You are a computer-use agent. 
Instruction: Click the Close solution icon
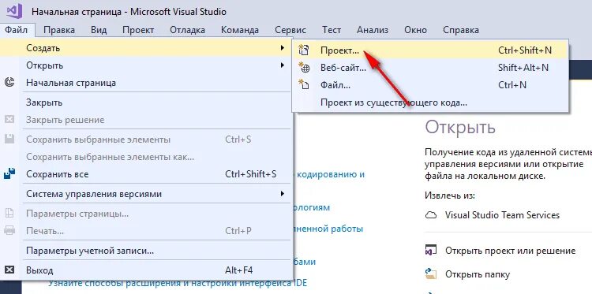(x=9, y=120)
